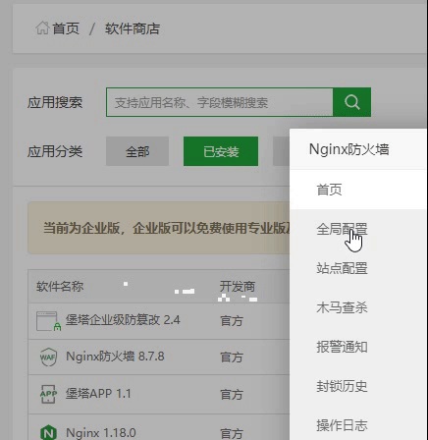Click the green Nginx N logo icon
428x440 pixels.
[x=48, y=432]
